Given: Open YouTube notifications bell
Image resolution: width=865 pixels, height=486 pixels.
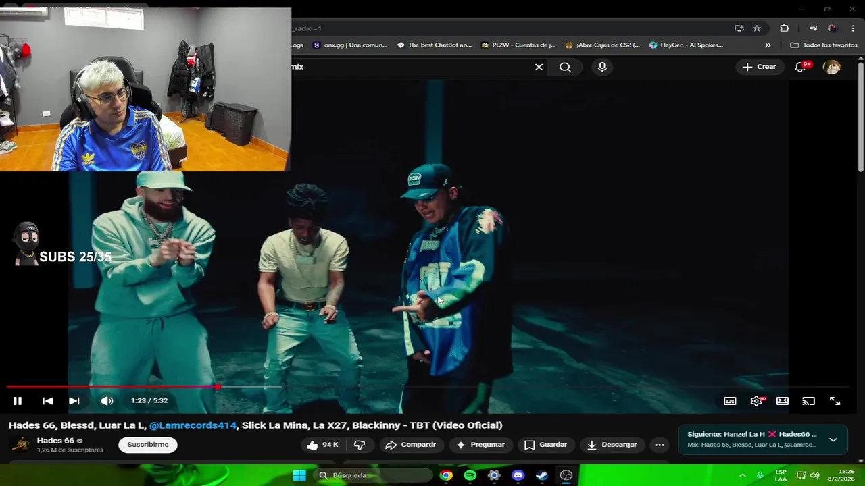Looking at the screenshot, I should (801, 67).
